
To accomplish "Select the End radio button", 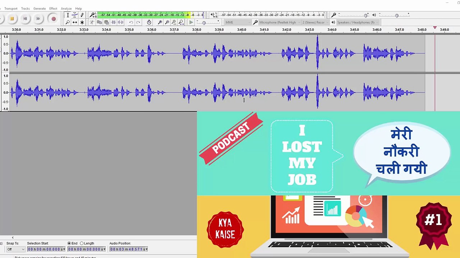I will [x=69, y=243].
